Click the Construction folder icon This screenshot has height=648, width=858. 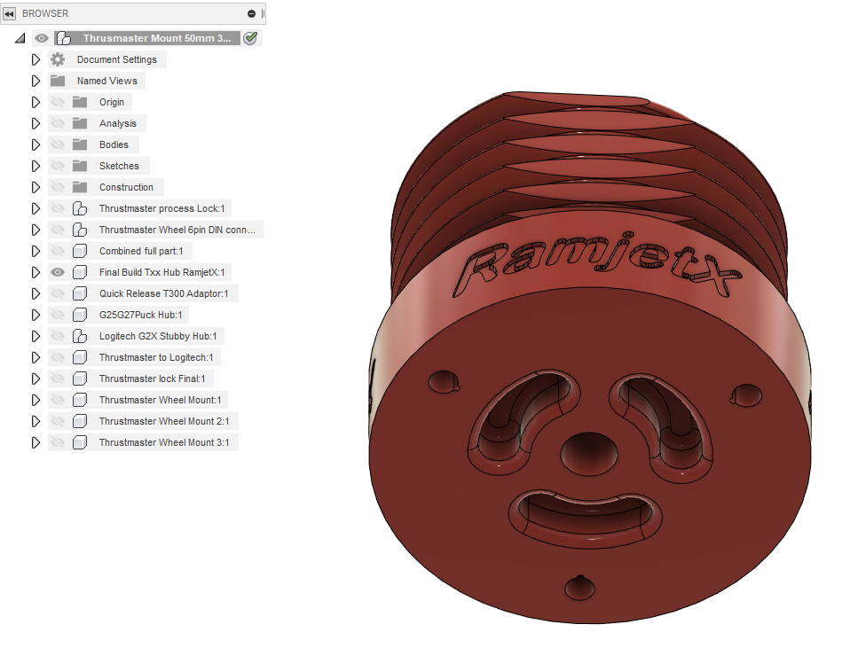pos(78,187)
